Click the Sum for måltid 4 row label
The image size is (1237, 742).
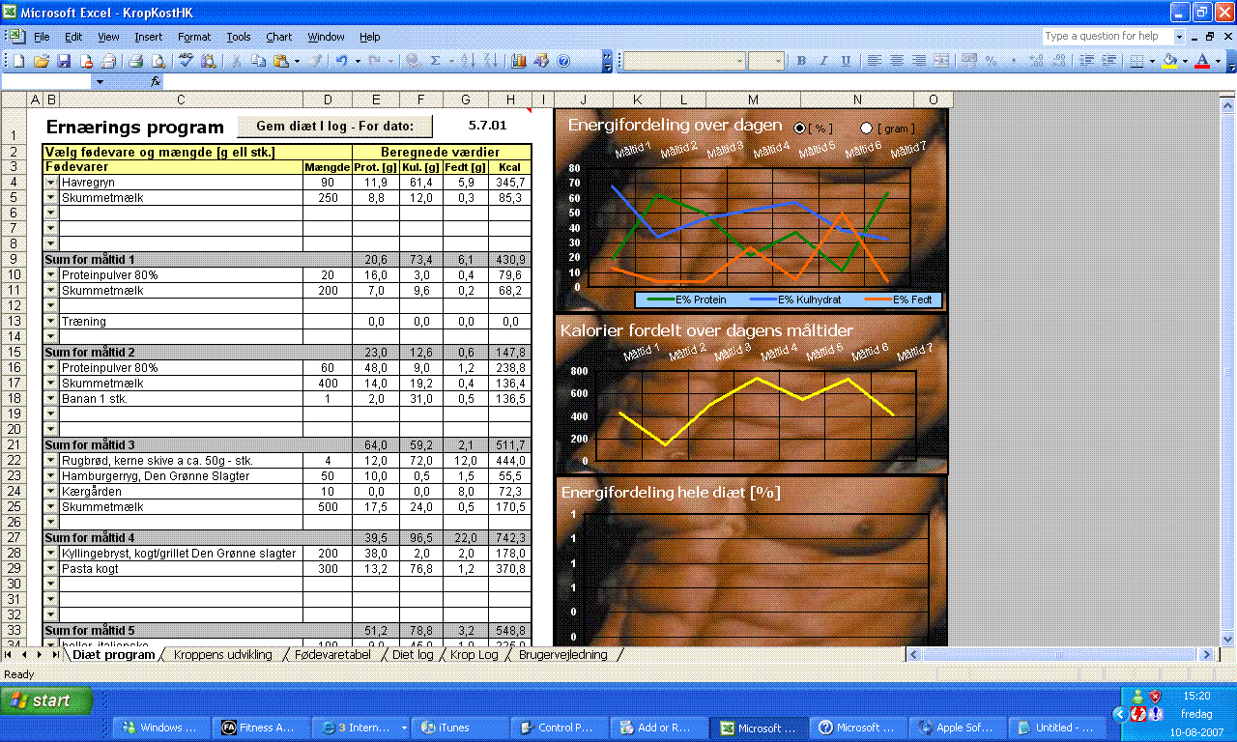[x=90, y=538]
